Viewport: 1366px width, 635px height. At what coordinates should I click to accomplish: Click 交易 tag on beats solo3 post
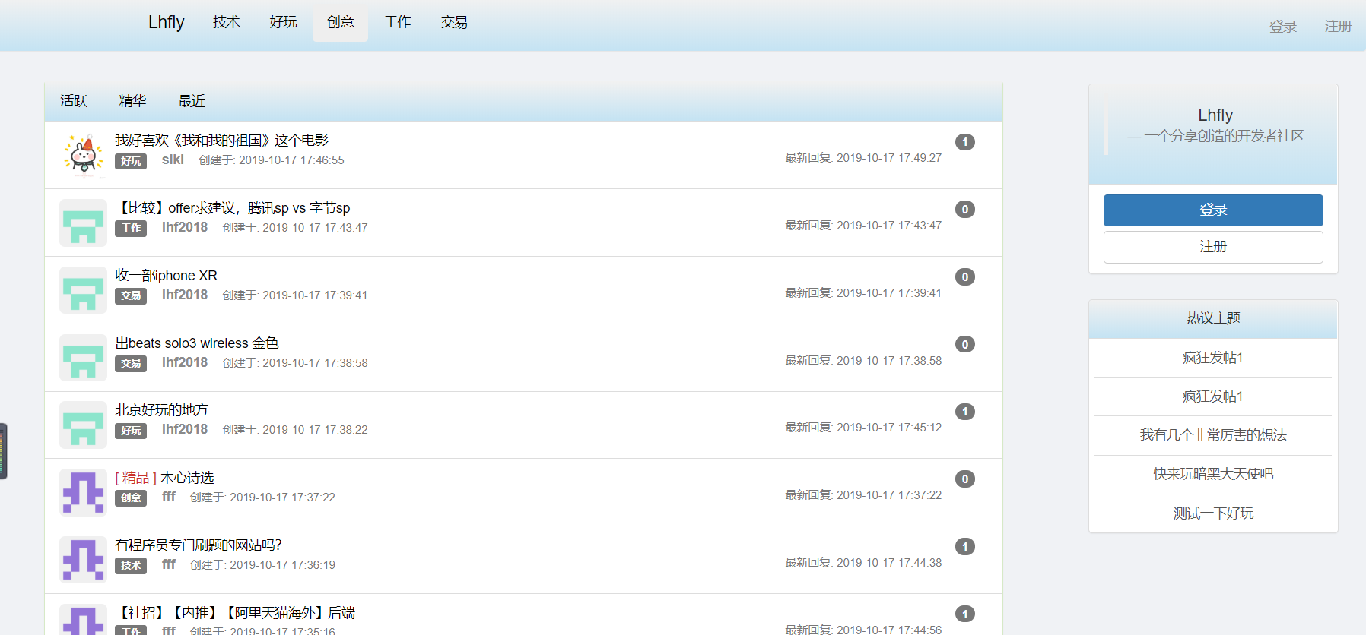pyautogui.click(x=131, y=363)
